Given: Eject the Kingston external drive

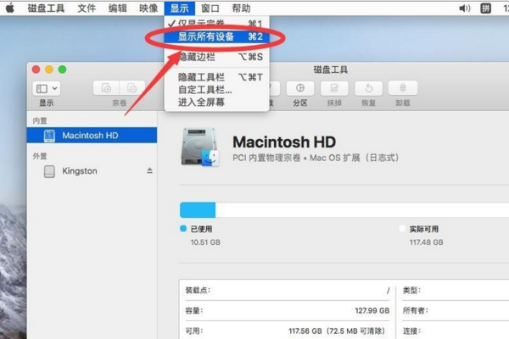Looking at the screenshot, I should point(149,170).
